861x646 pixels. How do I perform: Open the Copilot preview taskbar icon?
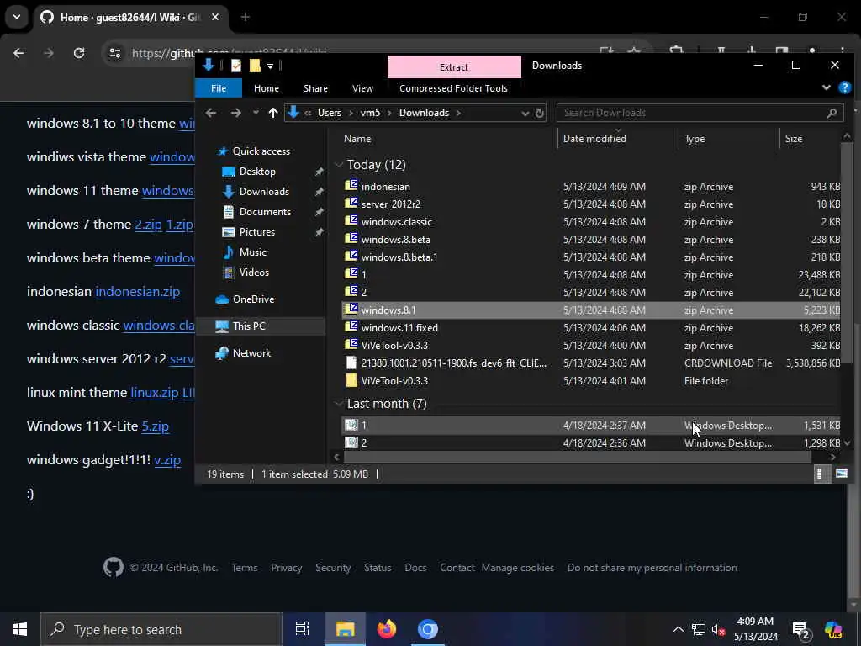coord(833,629)
